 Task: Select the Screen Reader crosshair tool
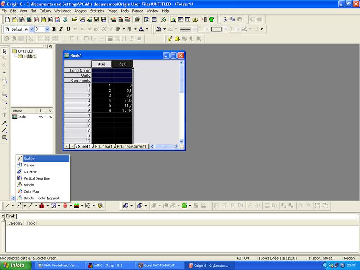pyautogui.click(x=4, y=72)
